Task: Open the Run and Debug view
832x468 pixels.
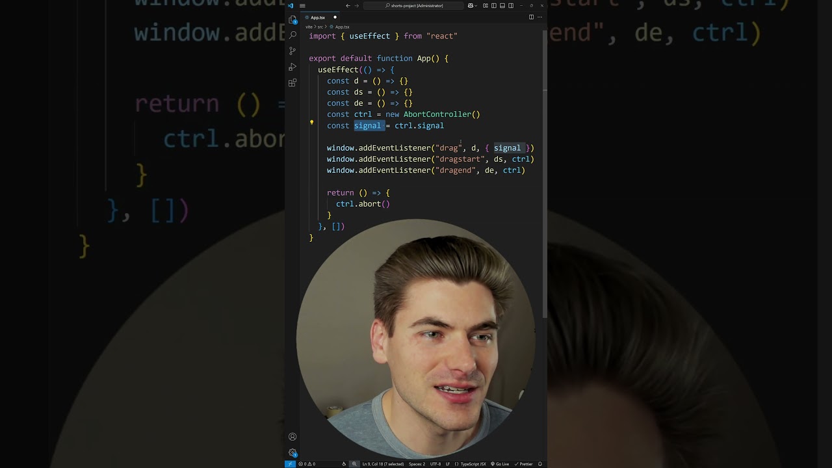Action: [292, 67]
